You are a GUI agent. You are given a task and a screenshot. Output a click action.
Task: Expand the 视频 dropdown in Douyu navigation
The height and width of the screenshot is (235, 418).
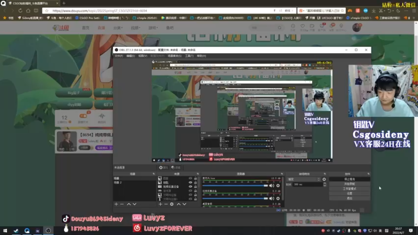(135, 28)
